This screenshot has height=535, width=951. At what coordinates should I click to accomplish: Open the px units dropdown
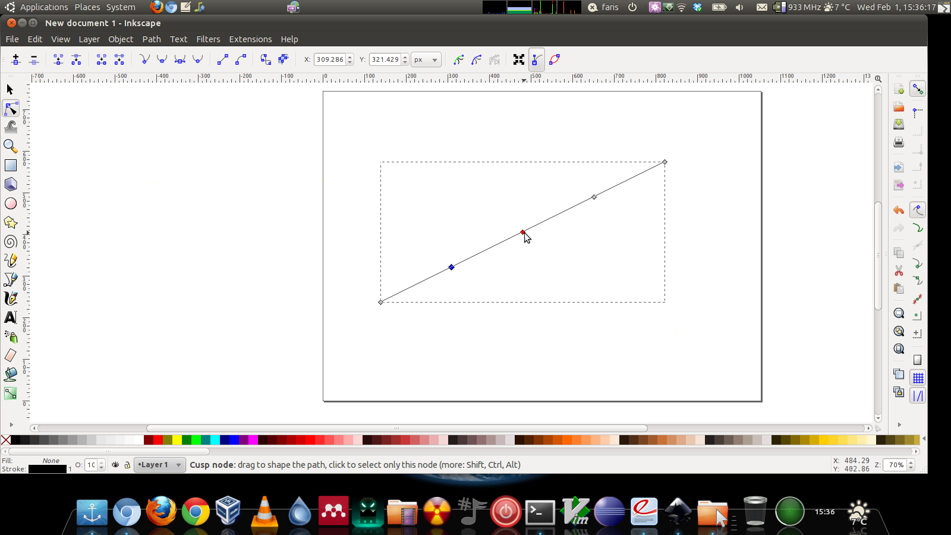(x=426, y=59)
